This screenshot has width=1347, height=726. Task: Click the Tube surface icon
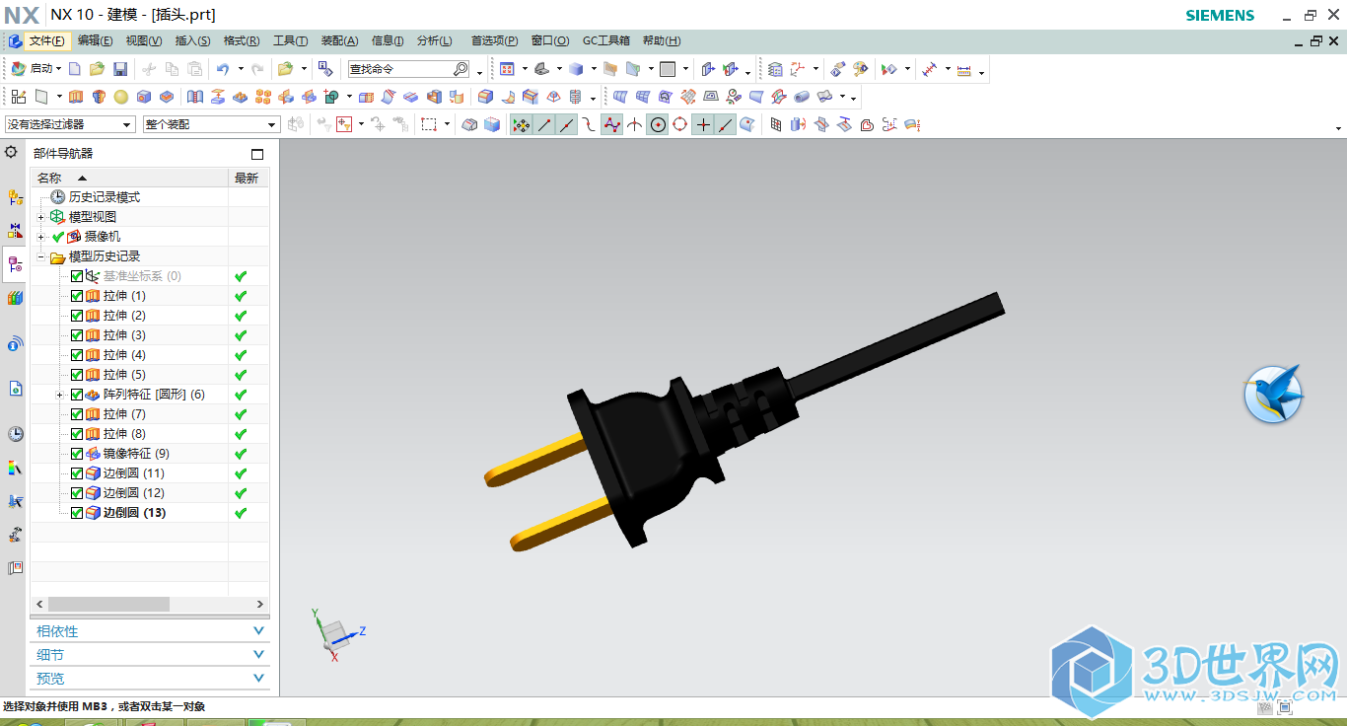(801, 97)
